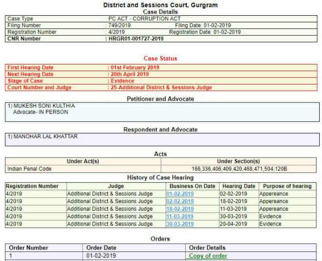322x261 pixels.
Task: Open the 18-02-2019 business date link
Action: 180,209
